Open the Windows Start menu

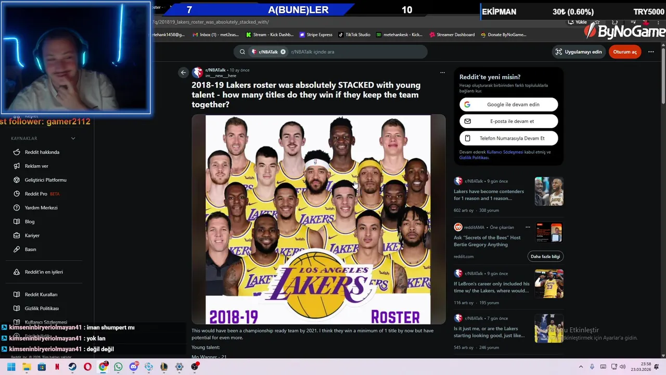(x=11, y=367)
